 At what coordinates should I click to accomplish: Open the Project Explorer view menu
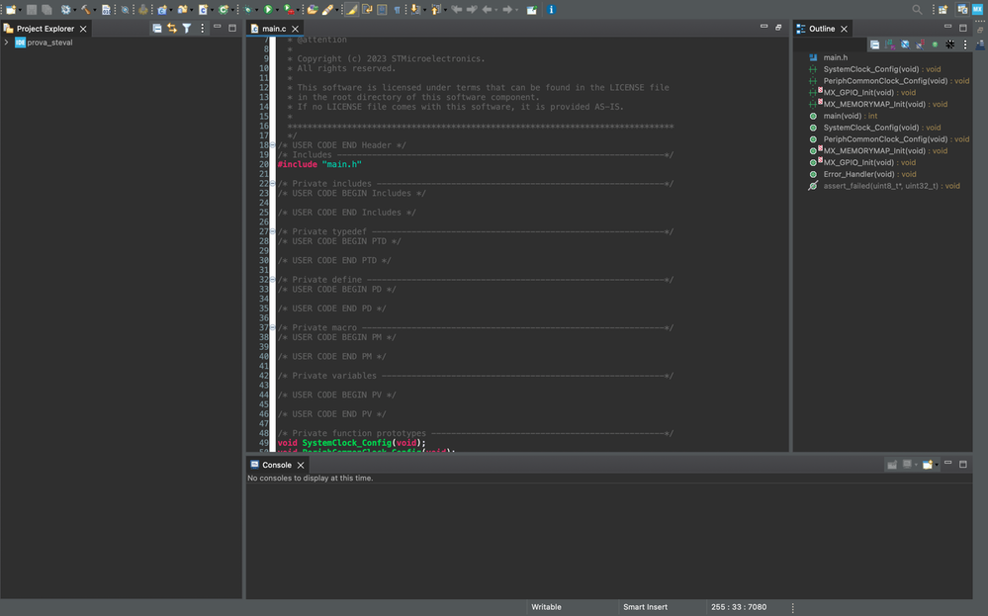pos(202,29)
